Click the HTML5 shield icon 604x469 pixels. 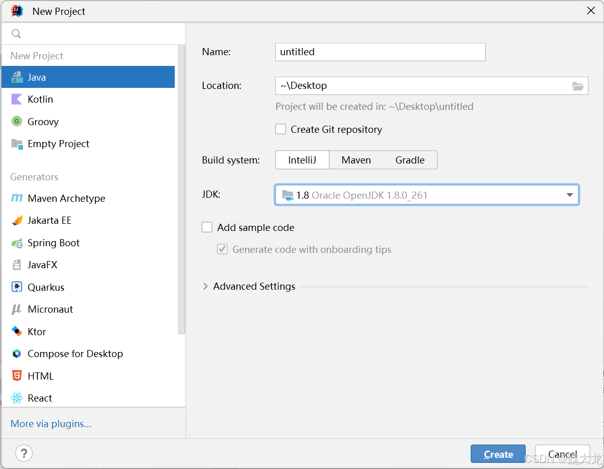pyautogui.click(x=16, y=376)
